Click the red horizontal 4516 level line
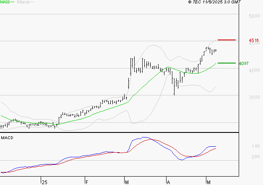The image size is (263, 185). [x=227, y=40]
